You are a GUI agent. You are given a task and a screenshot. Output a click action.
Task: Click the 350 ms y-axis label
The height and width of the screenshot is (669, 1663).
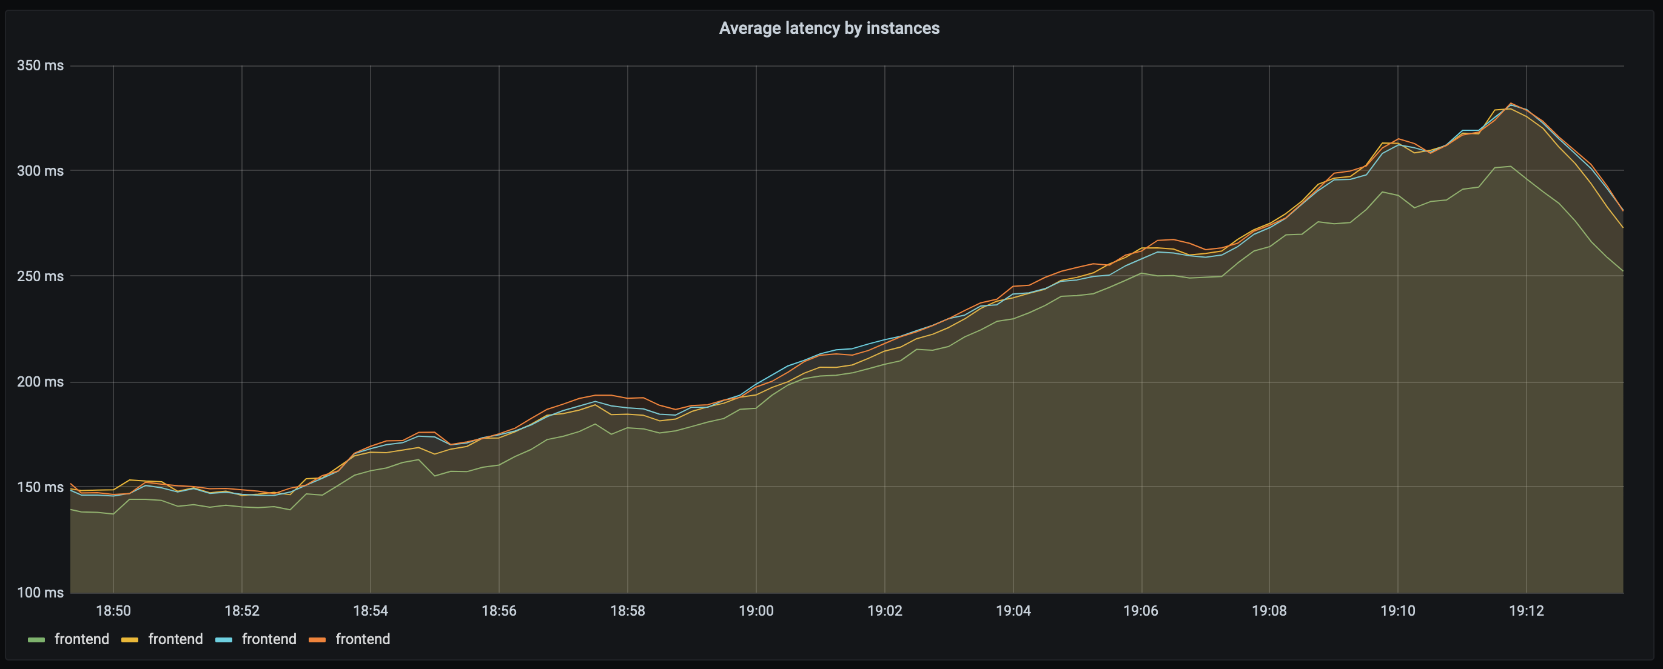(x=40, y=66)
